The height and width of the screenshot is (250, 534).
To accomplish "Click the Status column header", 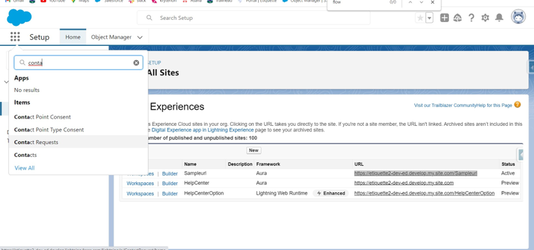I will tap(508, 164).
